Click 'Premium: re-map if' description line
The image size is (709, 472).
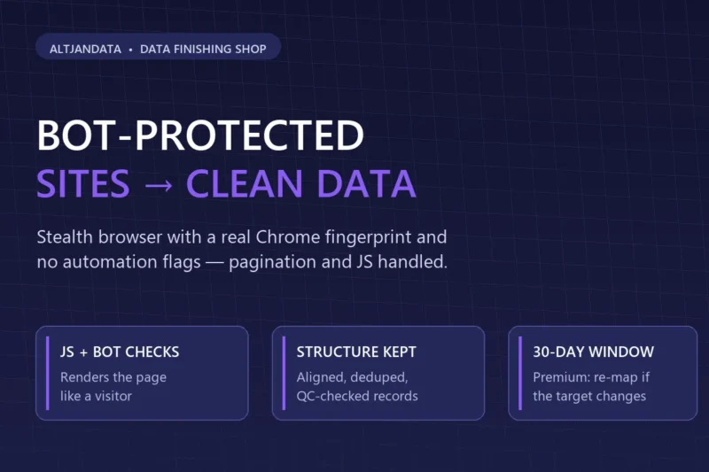591,377
